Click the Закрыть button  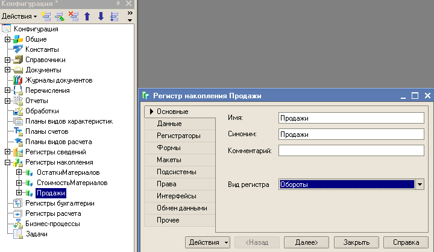(x=356, y=242)
